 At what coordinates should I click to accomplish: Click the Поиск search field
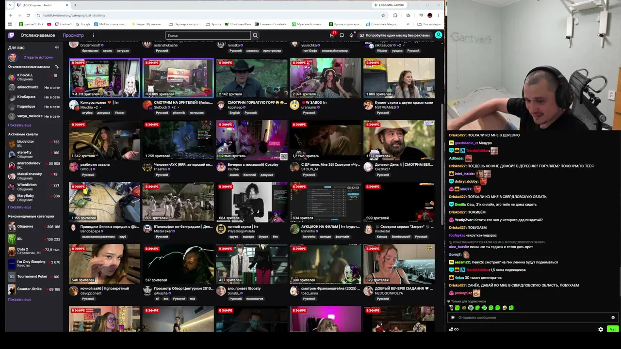tap(208, 35)
